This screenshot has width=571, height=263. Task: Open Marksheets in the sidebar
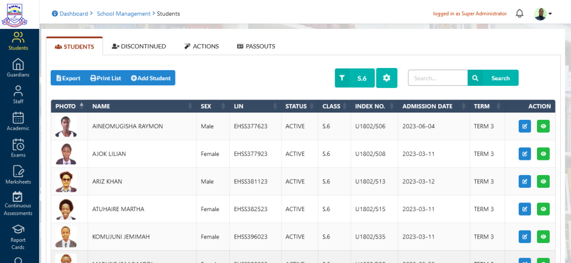(x=18, y=175)
